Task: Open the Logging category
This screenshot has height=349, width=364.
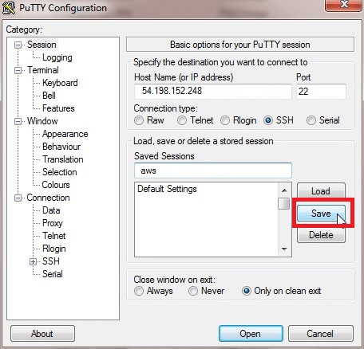Action: tap(57, 57)
